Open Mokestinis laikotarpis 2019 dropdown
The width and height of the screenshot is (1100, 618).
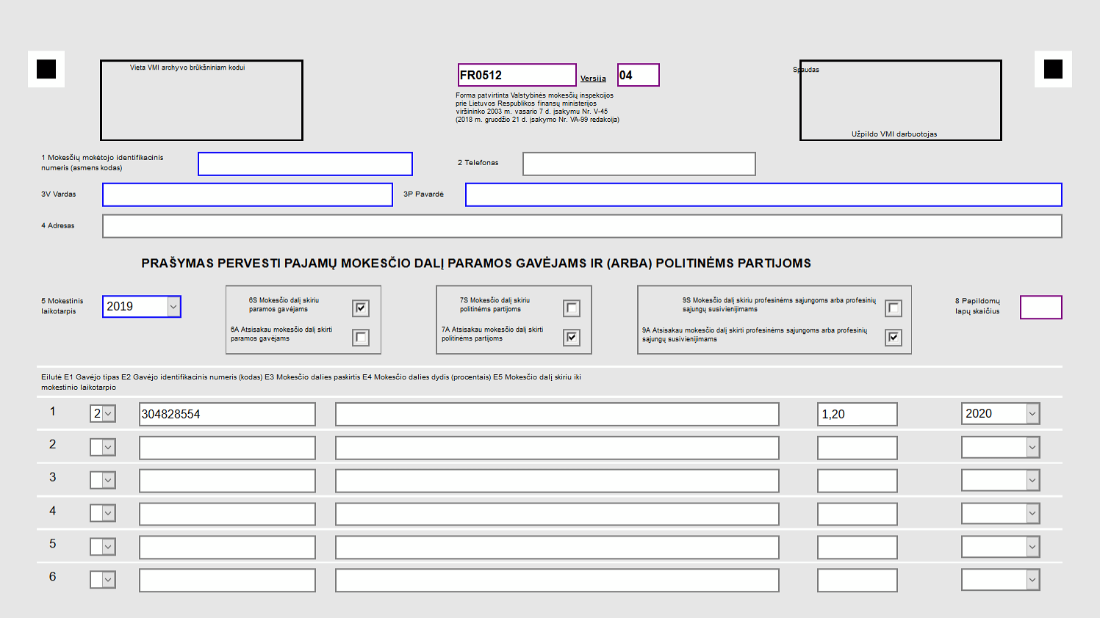click(x=173, y=307)
